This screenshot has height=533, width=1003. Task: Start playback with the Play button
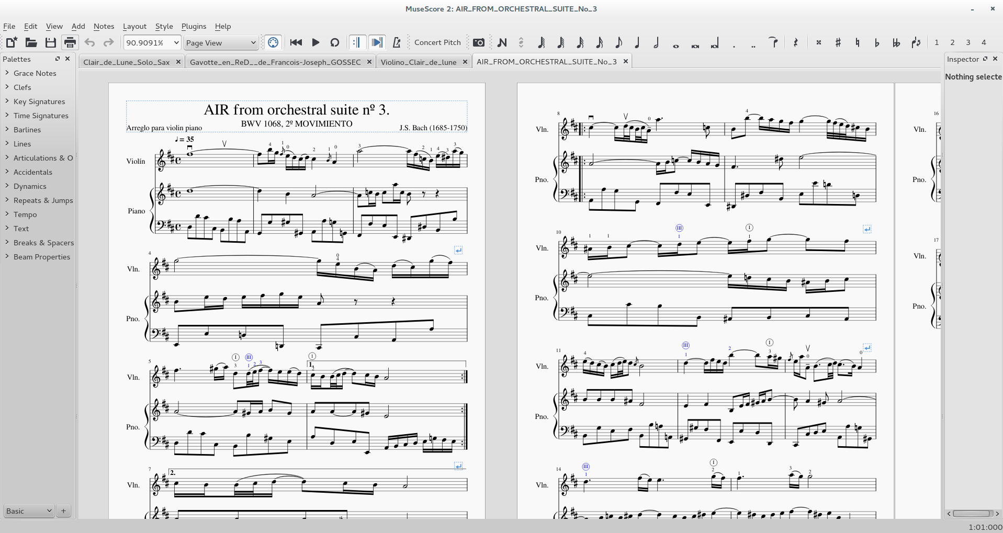pos(315,42)
